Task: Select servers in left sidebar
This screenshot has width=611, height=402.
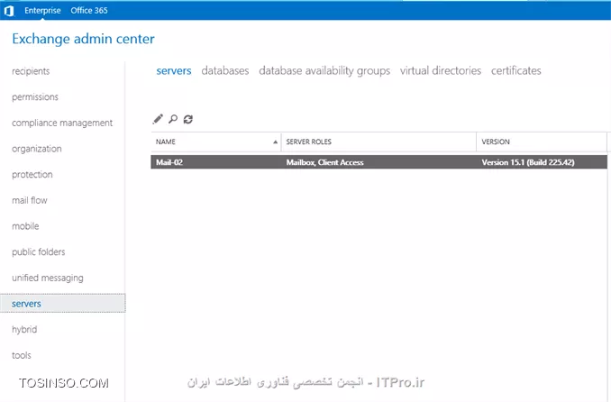Action: 63,304
